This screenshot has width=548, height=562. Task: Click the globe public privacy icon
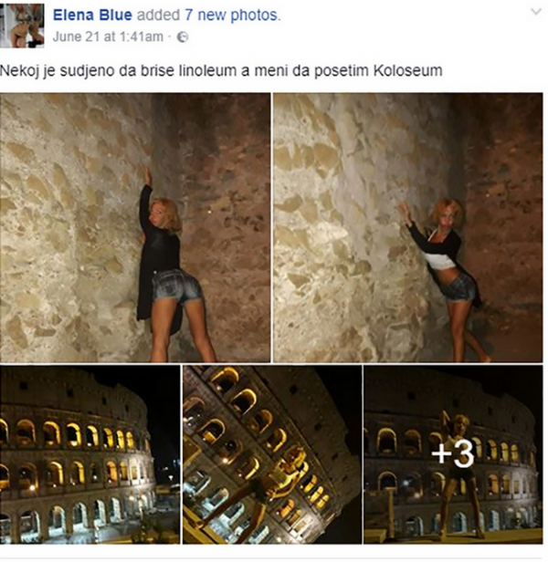click(x=183, y=36)
